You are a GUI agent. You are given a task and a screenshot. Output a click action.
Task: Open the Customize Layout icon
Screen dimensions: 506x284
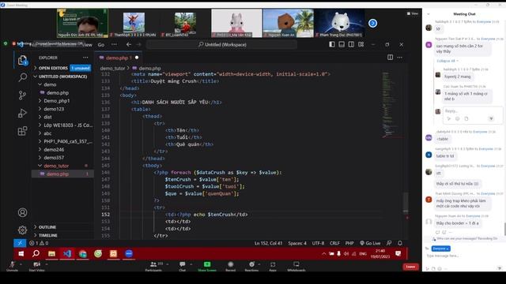click(x=361, y=44)
